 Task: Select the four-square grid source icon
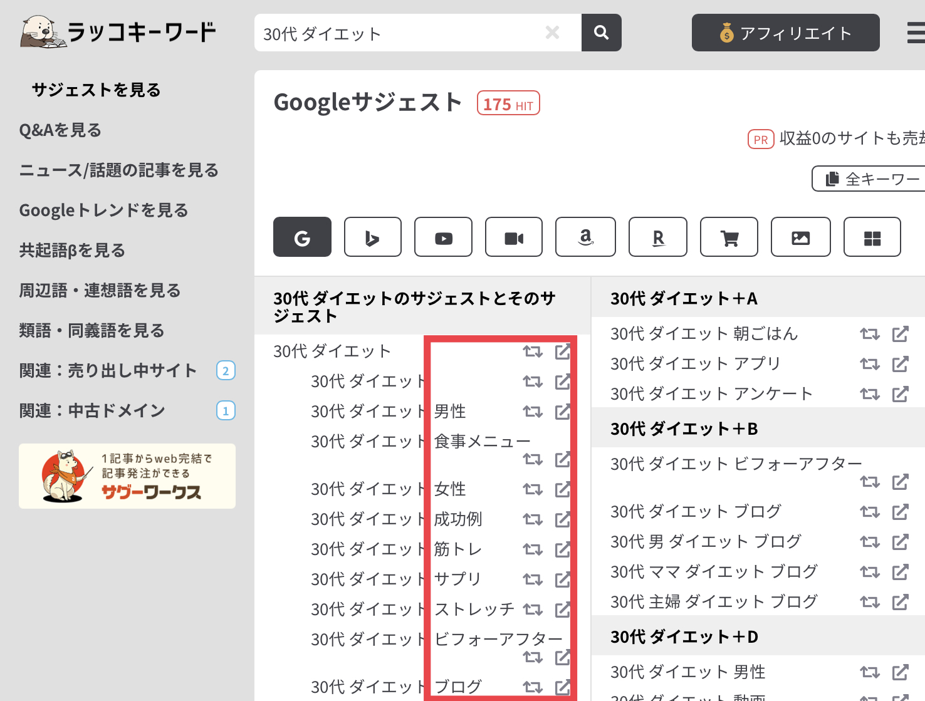(x=872, y=237)
